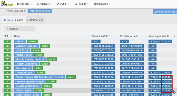177x96 pixels.
Task: Sort by Mise à jour faite le column
Action: tap(162, 36)
